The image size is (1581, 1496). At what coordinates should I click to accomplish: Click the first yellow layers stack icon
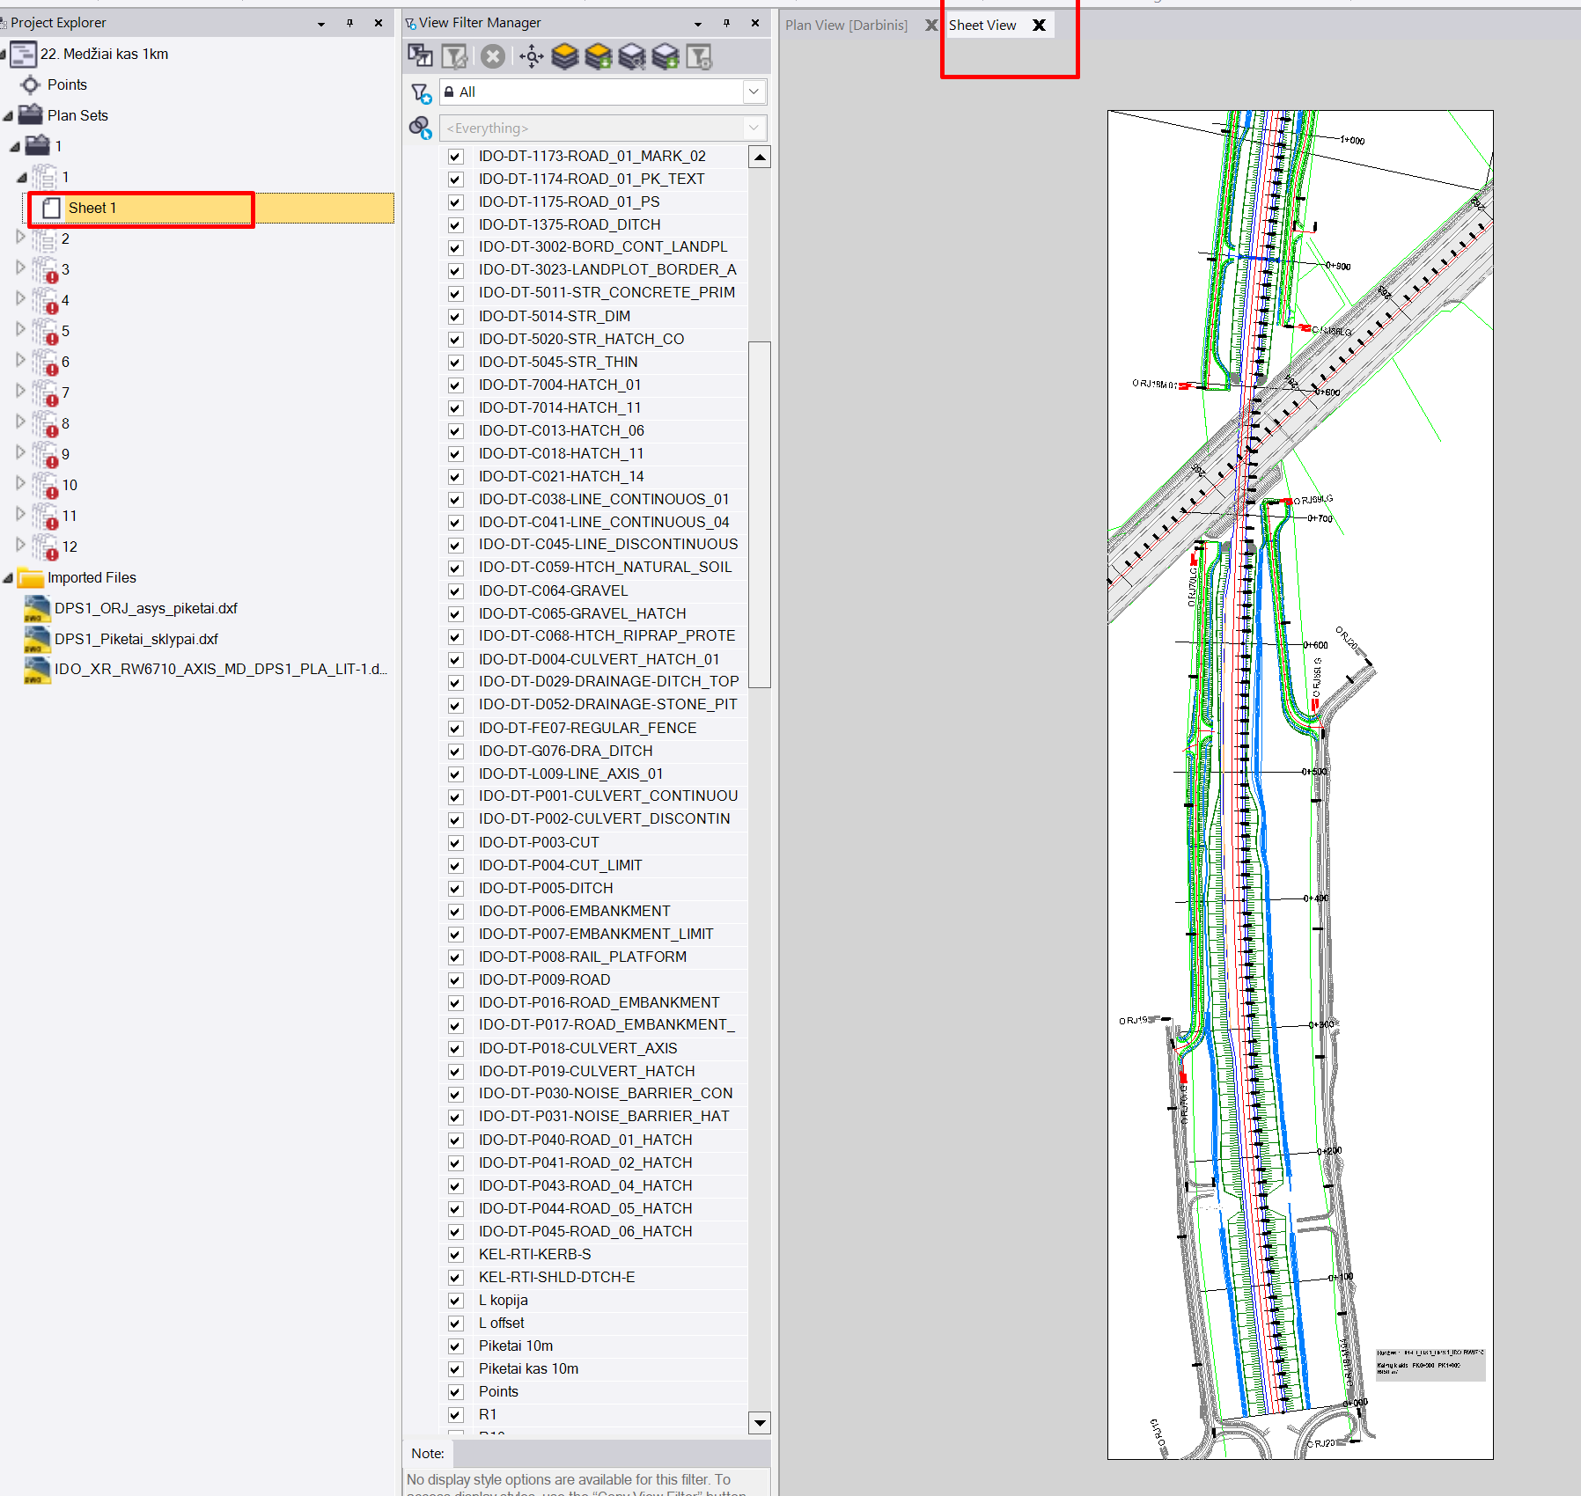[565, 57]
